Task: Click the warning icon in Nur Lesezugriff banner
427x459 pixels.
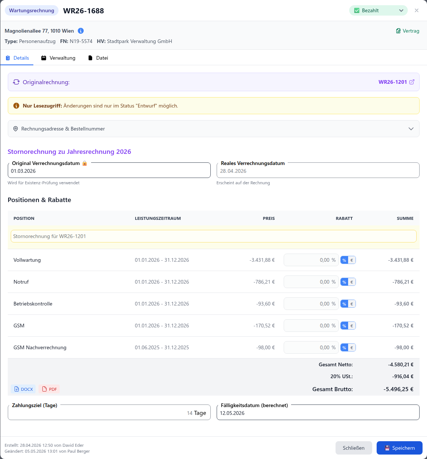Action: [x=16, y=106]
